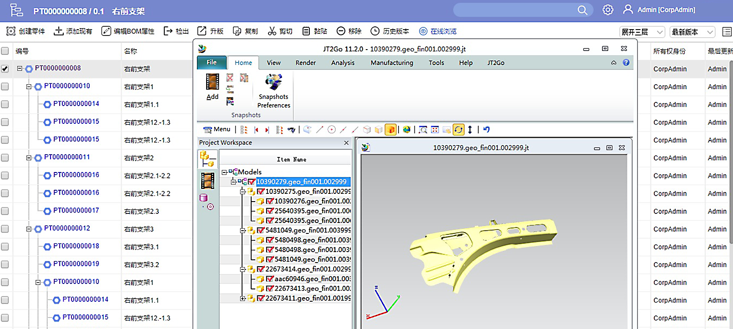733x329 pixels.
Task: Collapse the JT2Go ribbon with the chevron
Action: point(614,62)
